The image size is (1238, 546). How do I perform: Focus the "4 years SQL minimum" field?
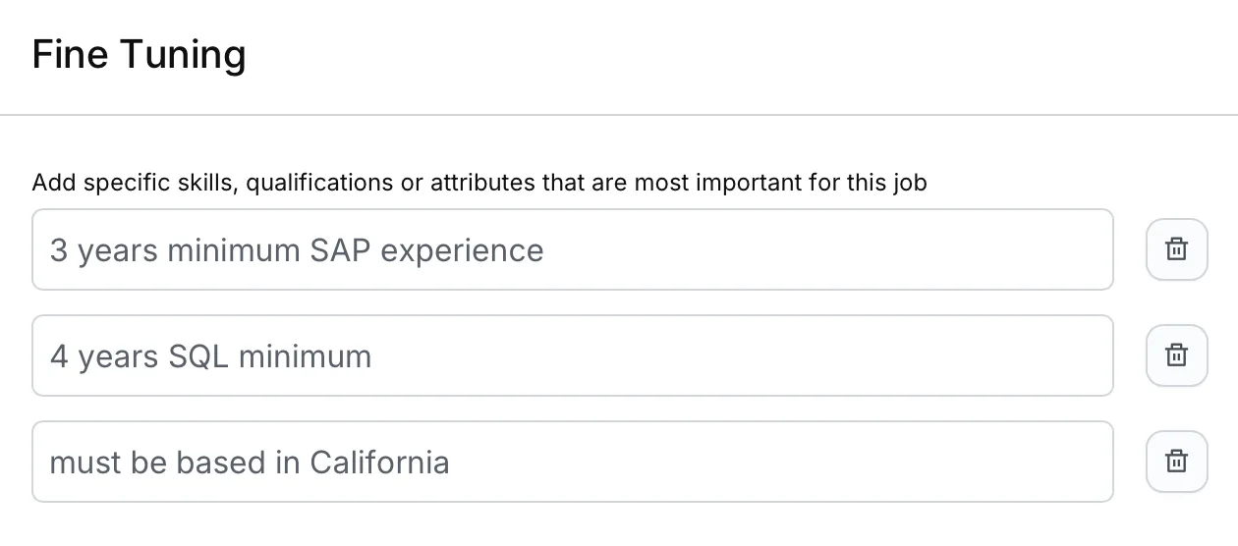click(572, 355)
